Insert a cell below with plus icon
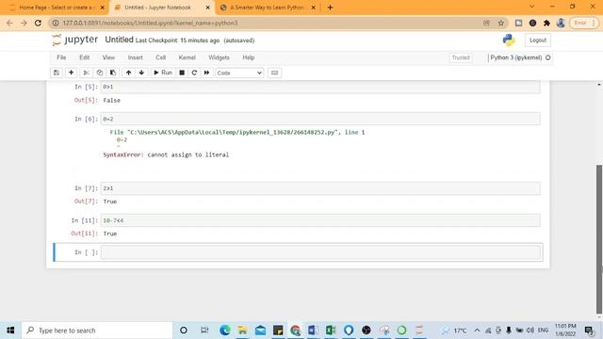 (72, 73)
